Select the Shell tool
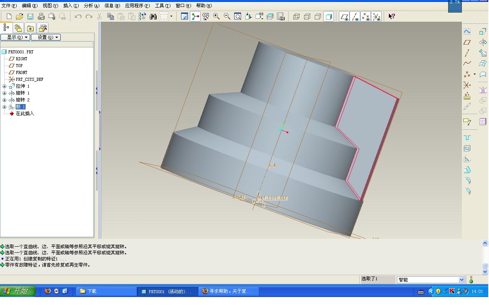Screen dimensions: 489x305 click(x=467, y=148)
